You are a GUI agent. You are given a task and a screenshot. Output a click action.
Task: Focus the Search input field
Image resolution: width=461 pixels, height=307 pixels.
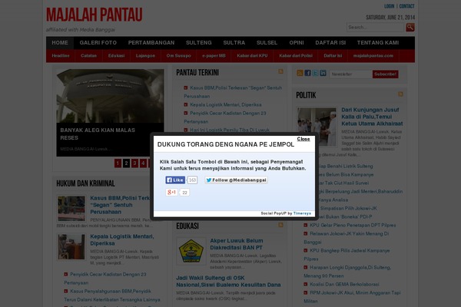coord(375,27)
